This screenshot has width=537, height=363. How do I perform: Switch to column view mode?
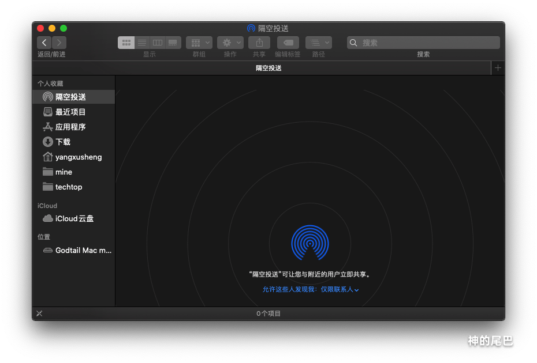click(x=157, y=43)
